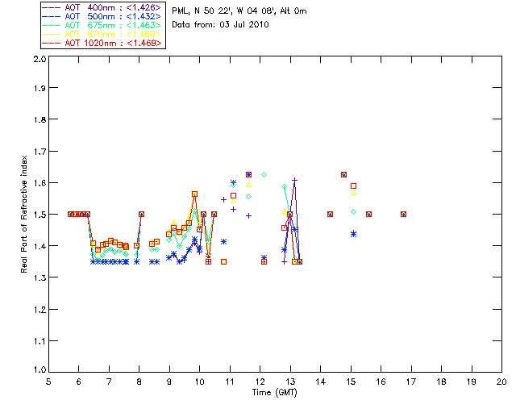Click the text 'Data from: 03 Jul 2010'
The width and height of the screenshot is (516, 413).
pyautogui.click(x=220, y=25)
